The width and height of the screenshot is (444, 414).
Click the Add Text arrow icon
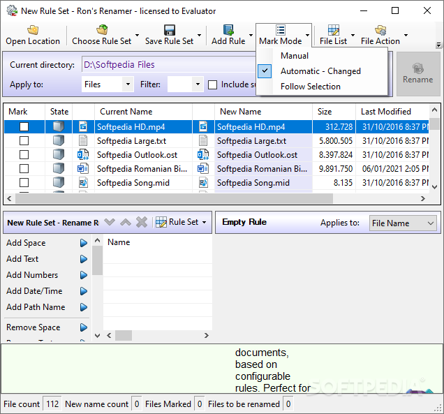[84, 259]
